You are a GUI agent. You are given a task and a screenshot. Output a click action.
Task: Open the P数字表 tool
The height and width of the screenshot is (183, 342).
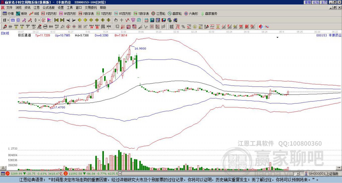pos(87,14)
